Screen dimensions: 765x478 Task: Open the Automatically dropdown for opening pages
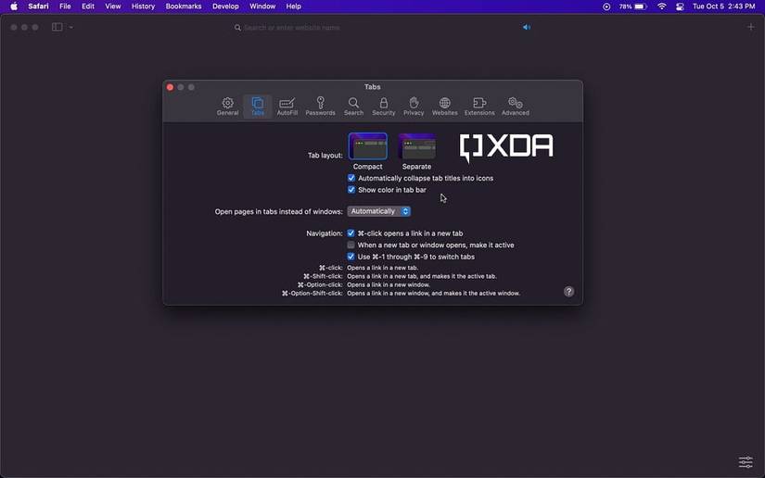click(x=379, y=211)
